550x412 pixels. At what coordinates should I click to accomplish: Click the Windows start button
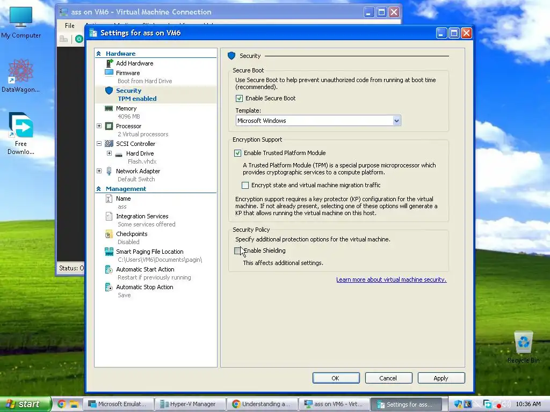(25, 404)
